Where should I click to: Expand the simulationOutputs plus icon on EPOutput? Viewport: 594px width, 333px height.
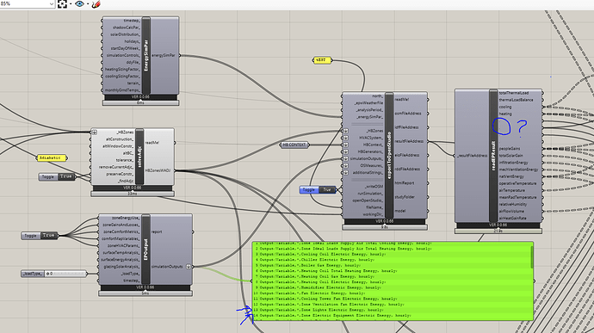(x=189, y=267)
